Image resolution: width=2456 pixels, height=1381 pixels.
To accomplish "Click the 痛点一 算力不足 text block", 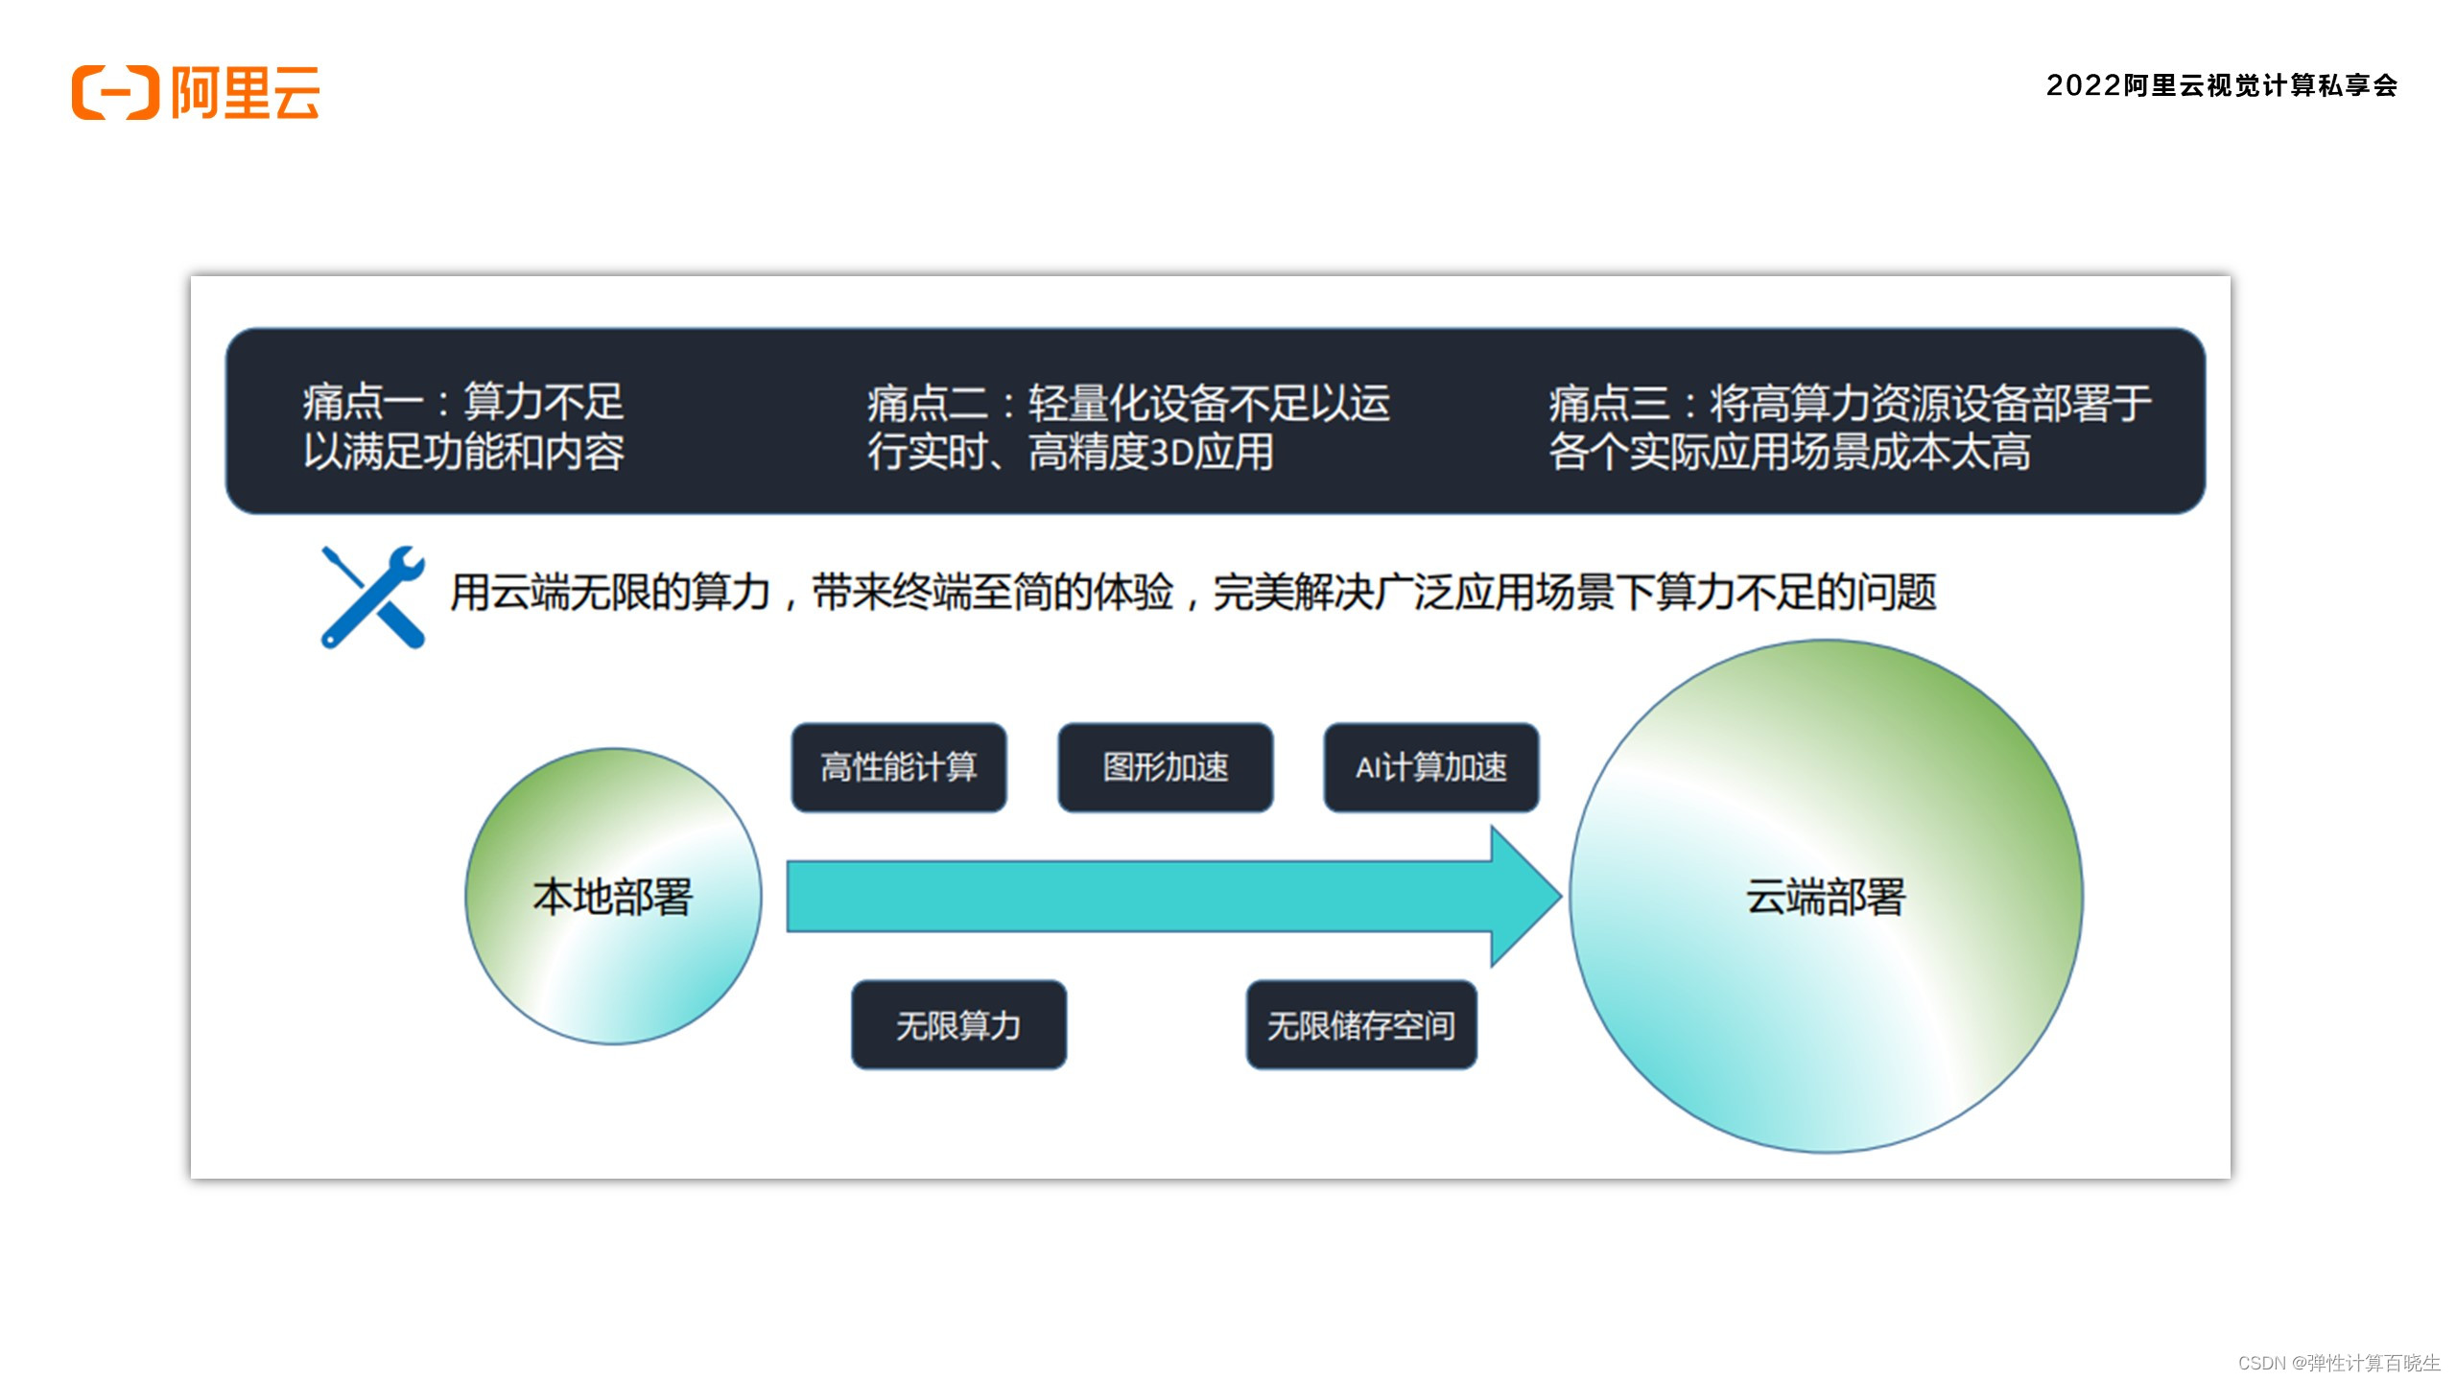I will tap(463, 426).
